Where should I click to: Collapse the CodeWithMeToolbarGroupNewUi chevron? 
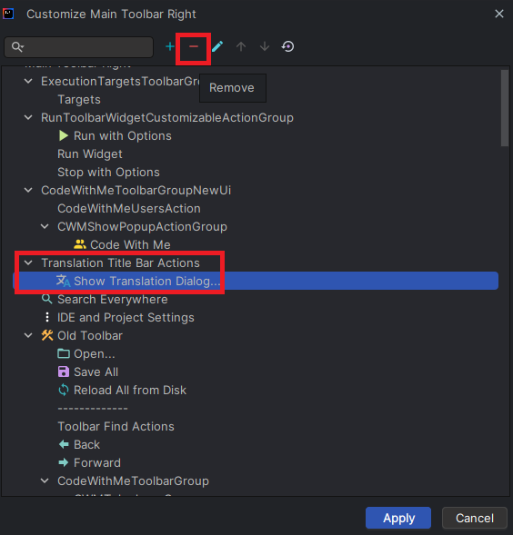pos(28,190)
